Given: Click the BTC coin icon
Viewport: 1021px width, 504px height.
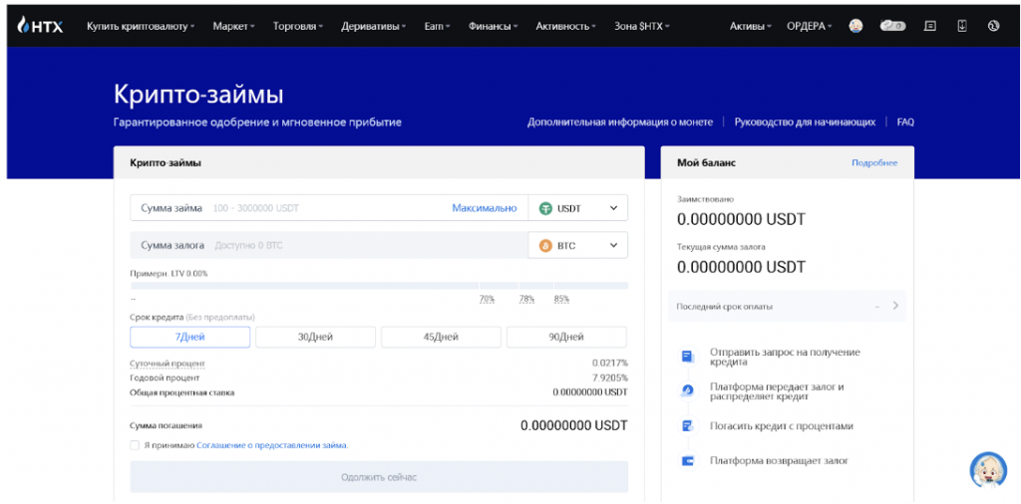Looking at the screenshot, I should tap(545, 245).
